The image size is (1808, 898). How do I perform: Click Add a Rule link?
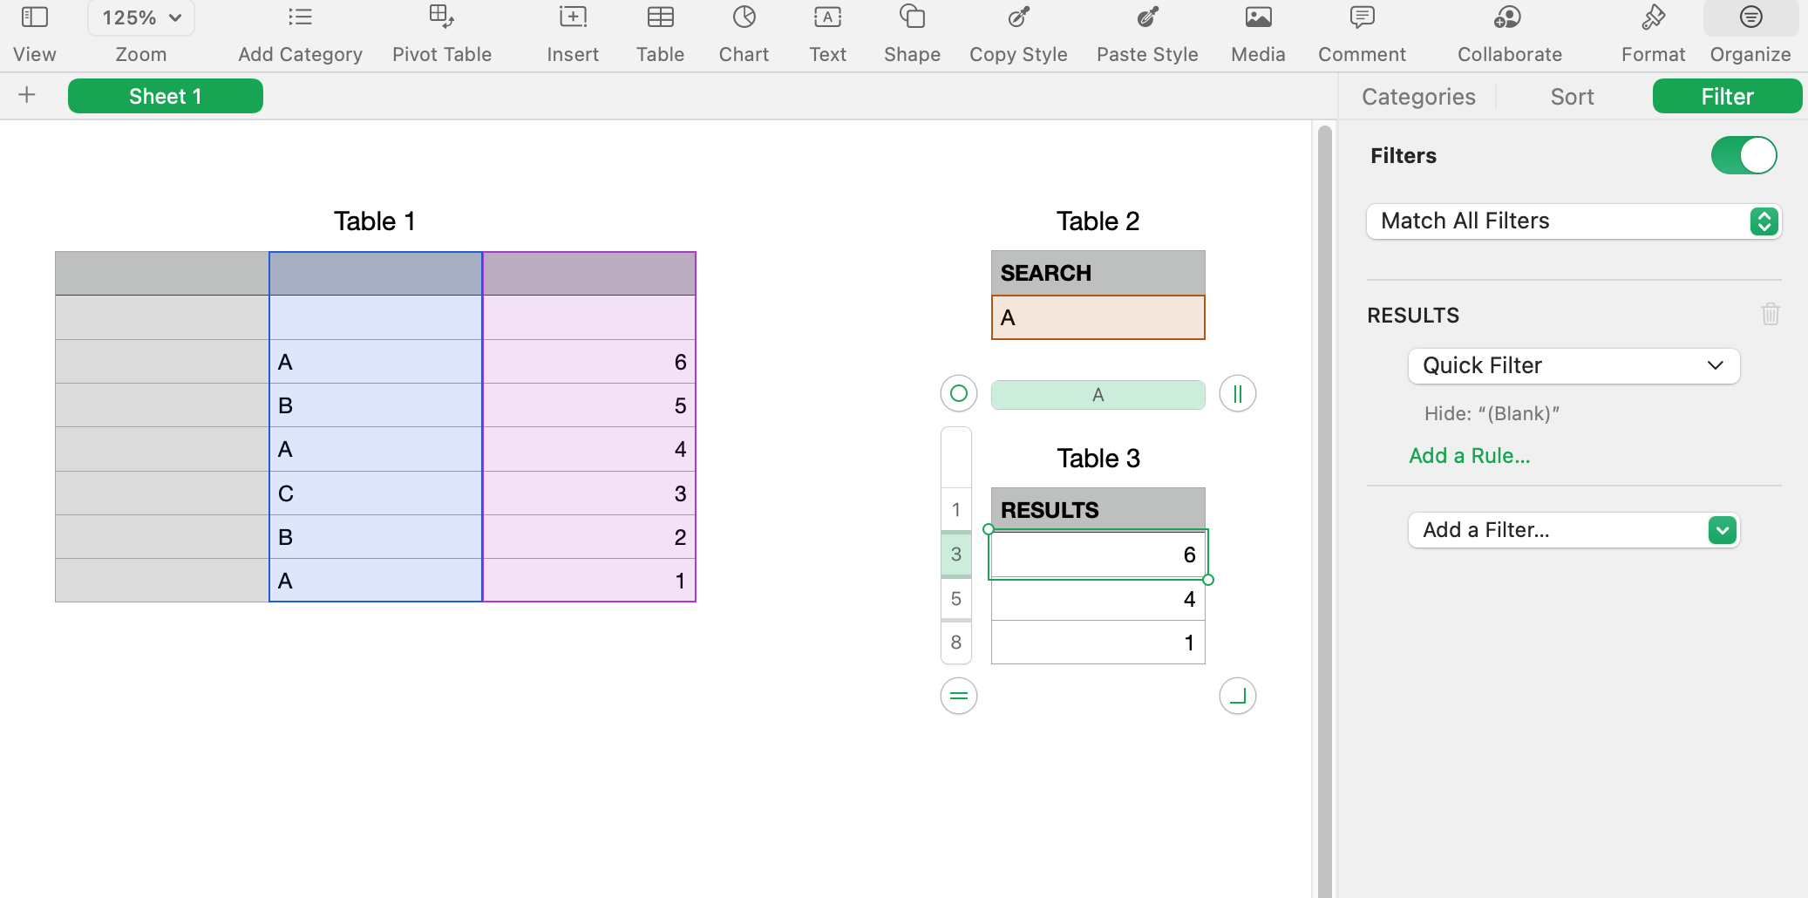(x=1469, y=455)
